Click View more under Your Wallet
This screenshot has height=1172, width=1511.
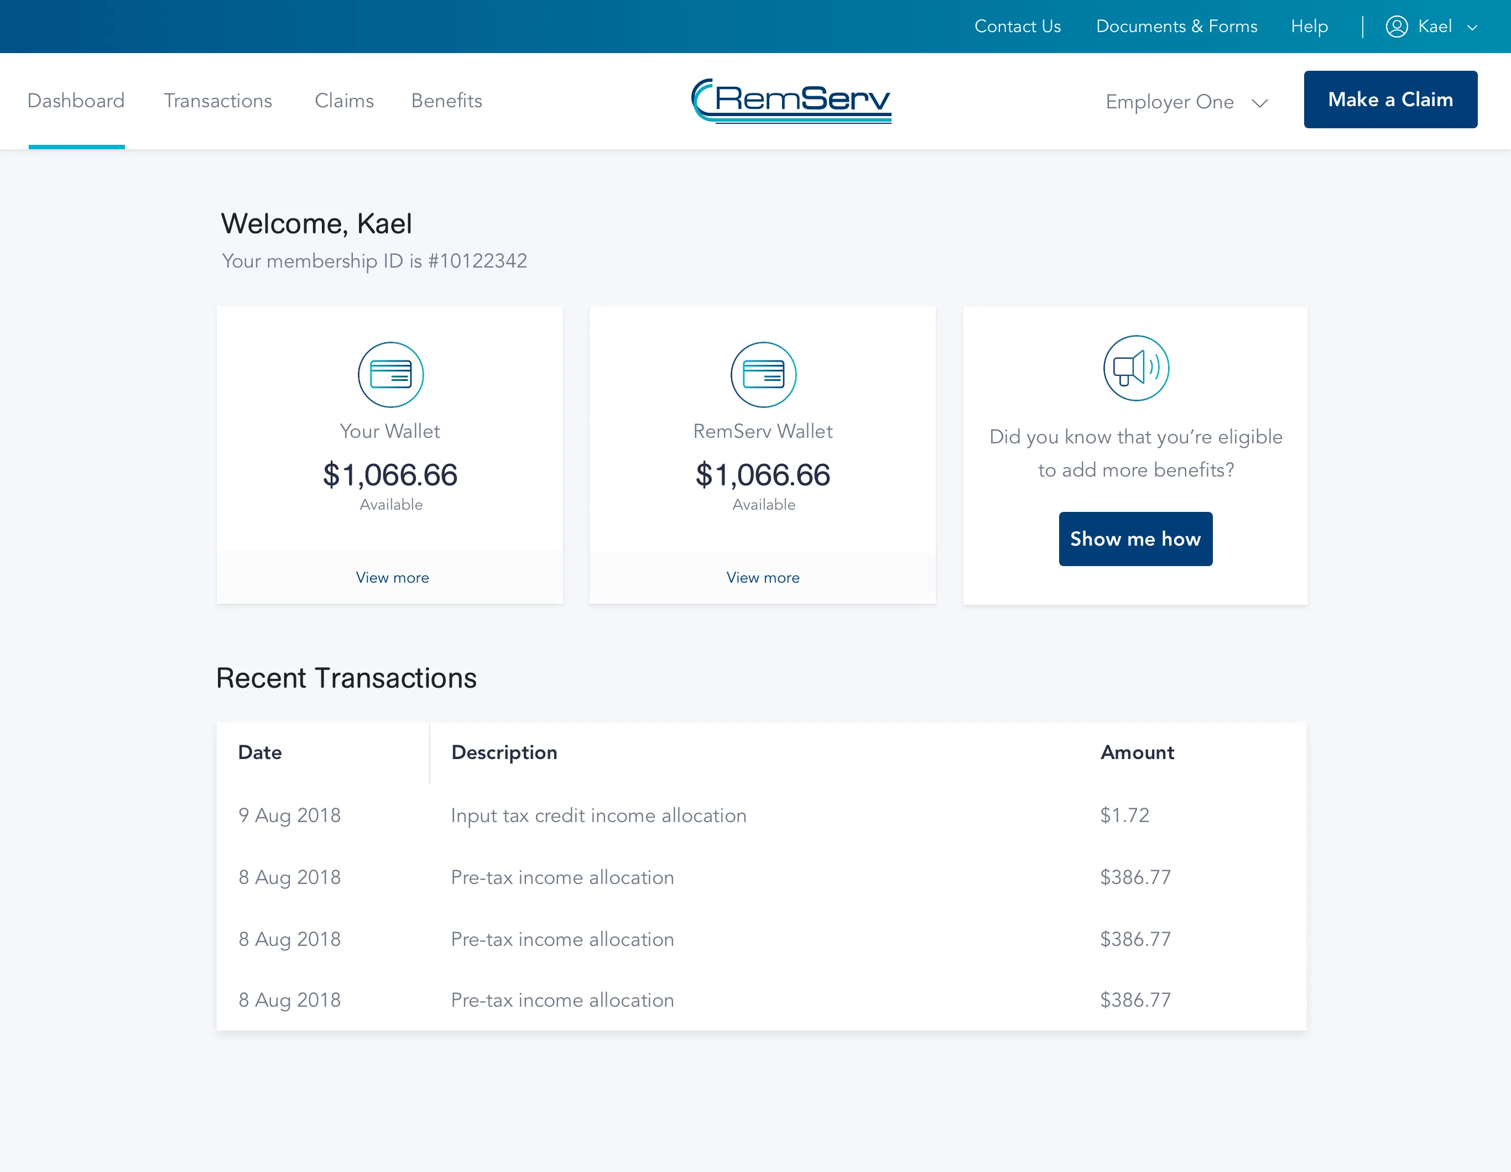pos(392,577)
